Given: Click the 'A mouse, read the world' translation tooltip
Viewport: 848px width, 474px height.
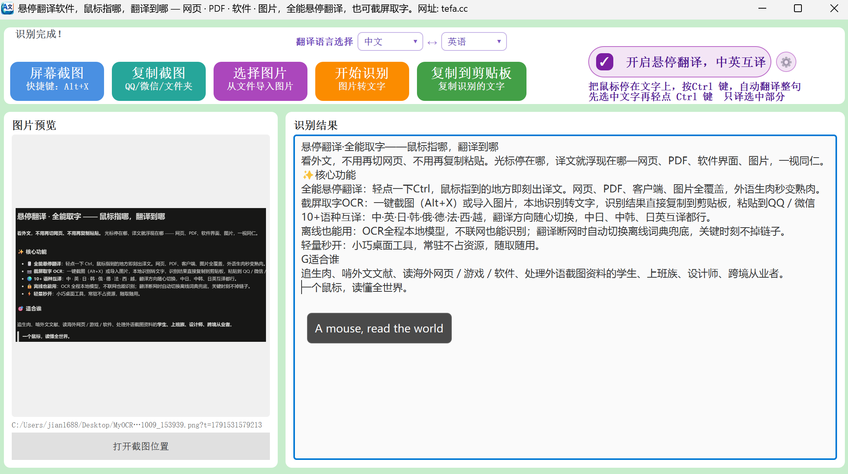Looking at the screenshot, I should point(379,328).
